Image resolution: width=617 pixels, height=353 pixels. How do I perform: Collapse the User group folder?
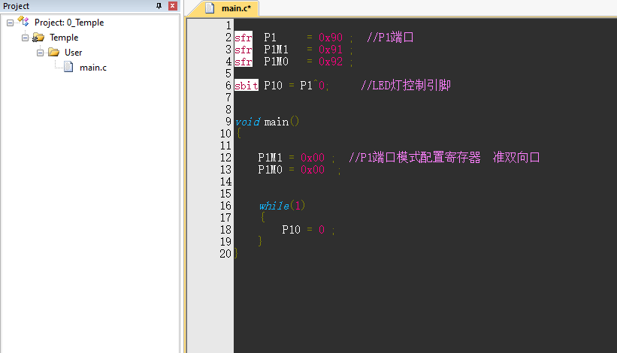40,53
